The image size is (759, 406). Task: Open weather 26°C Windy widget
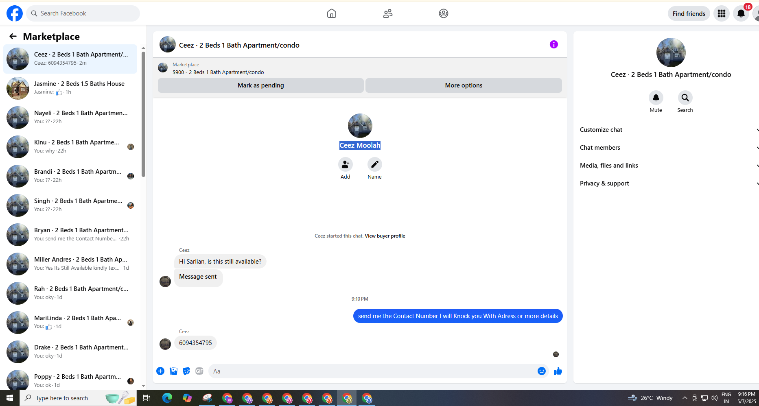point(650,398)
